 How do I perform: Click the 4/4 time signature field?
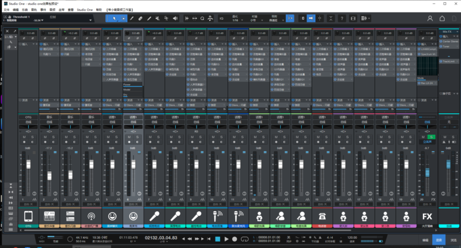click(x=330, y=238)
